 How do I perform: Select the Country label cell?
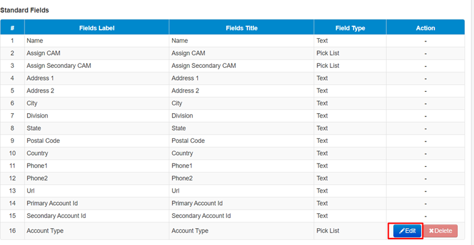pos(97,153)
